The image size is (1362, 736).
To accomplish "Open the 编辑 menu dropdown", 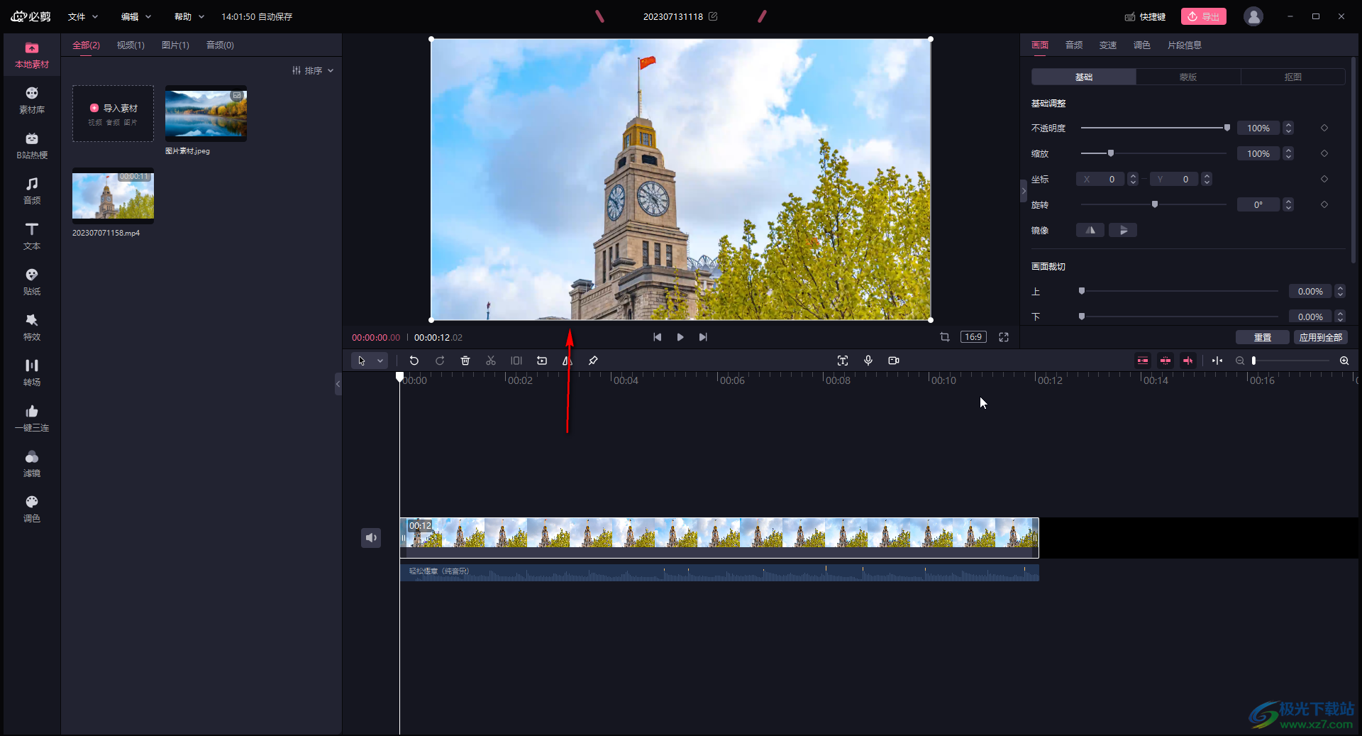I will [x=136, y=16].
